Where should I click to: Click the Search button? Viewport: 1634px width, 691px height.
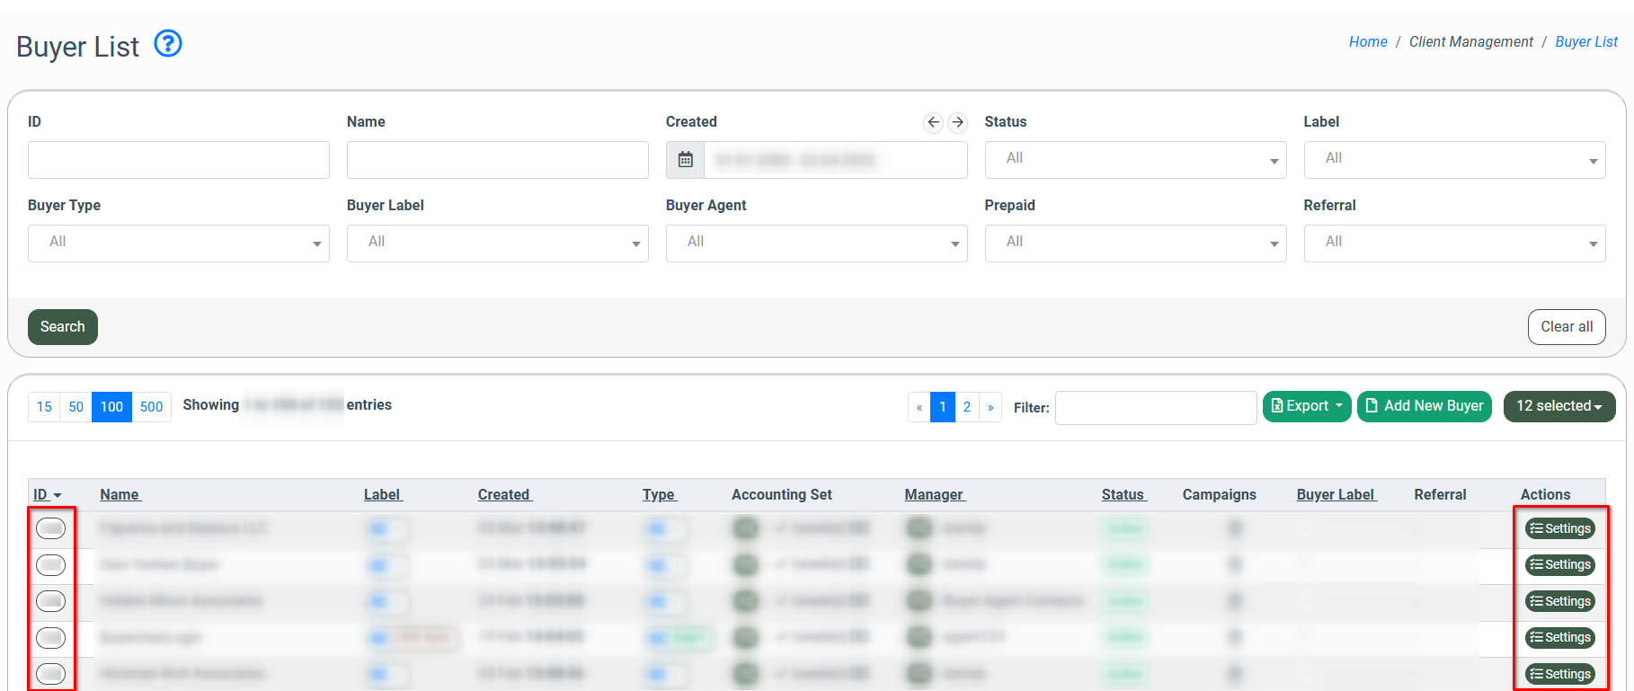(63, 327)
